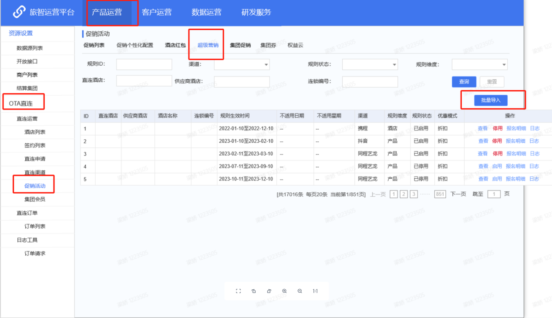Open 报名明细 for rule ID 2
The width and height of the screenshot is (552, 318).
pyautogui.click(x=516, y=141)
